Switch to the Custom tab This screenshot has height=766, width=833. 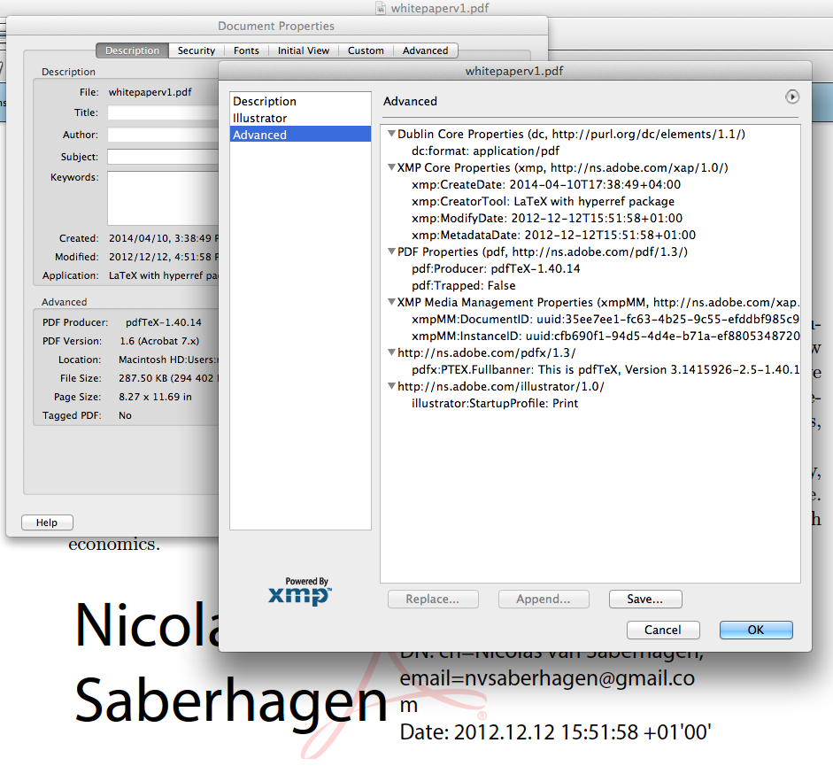click(366, 50)
